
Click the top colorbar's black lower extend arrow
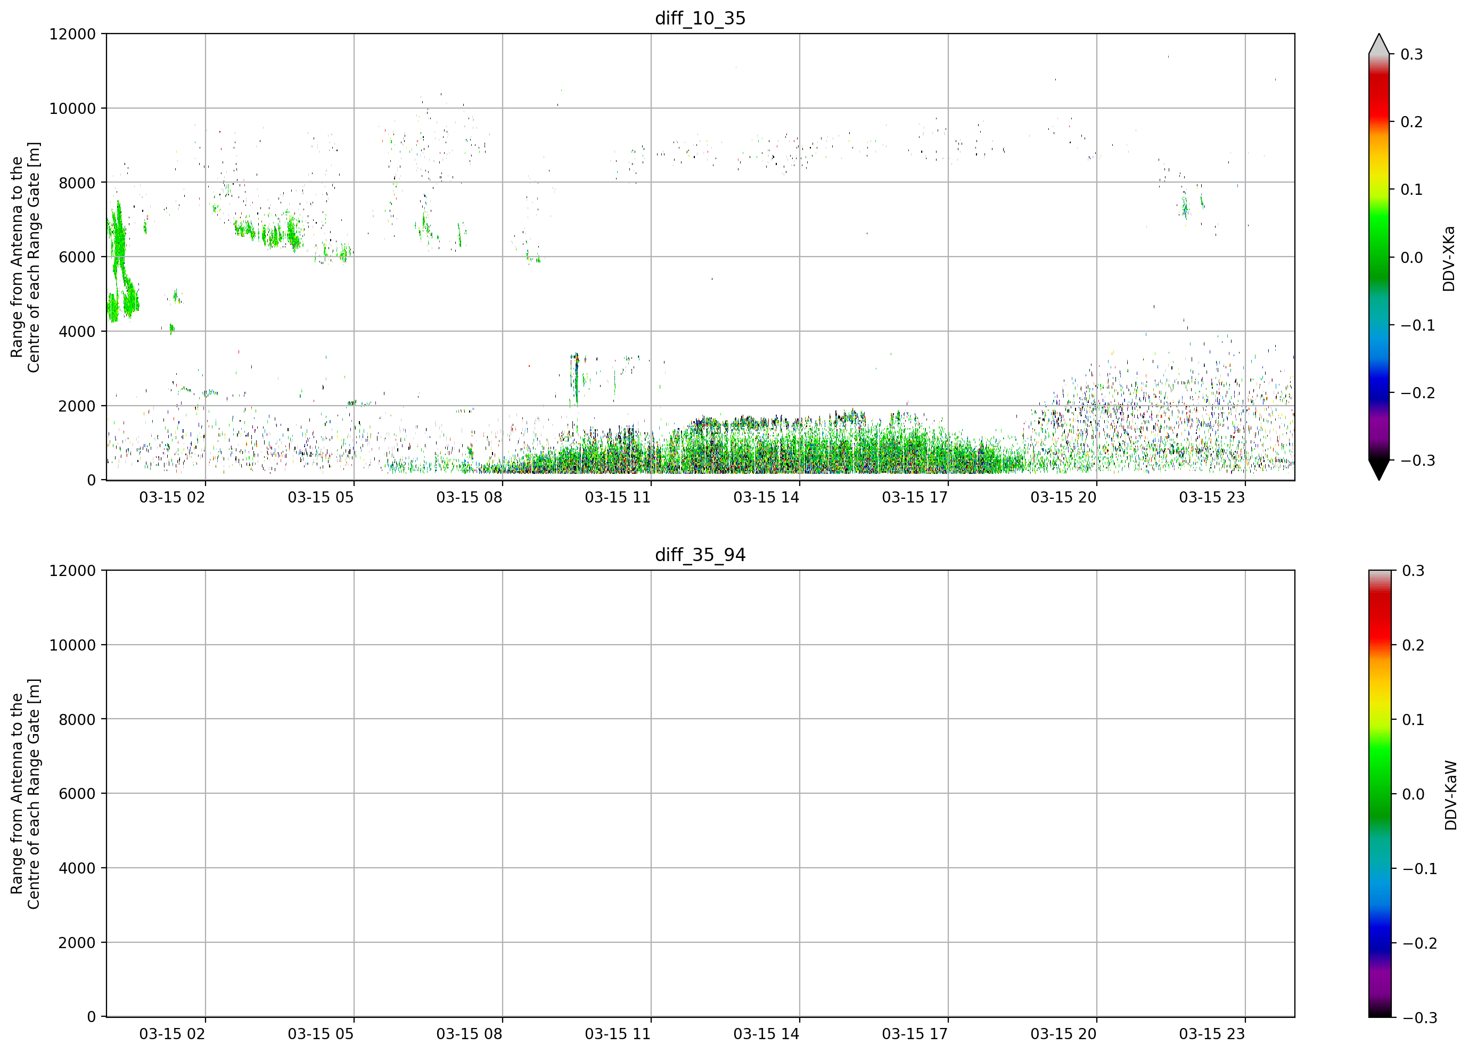tap(1379, 470)
